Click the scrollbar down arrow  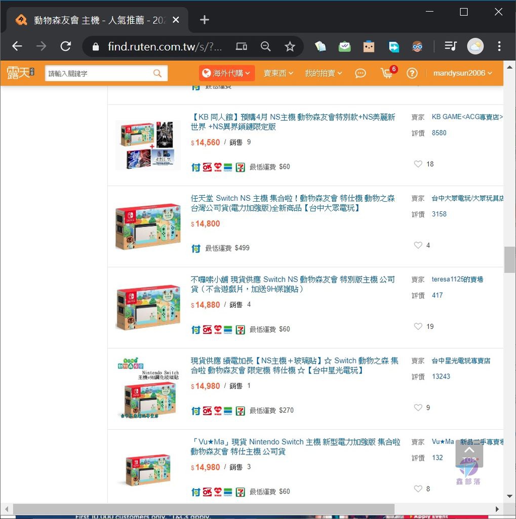tap(509, 496)
